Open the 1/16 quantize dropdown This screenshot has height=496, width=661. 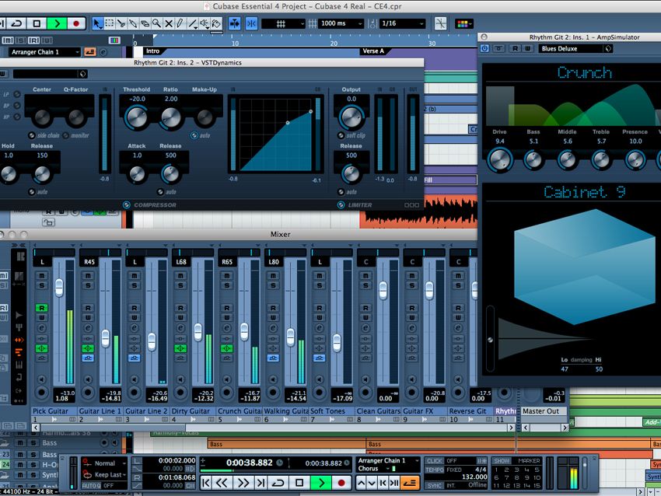402,23
